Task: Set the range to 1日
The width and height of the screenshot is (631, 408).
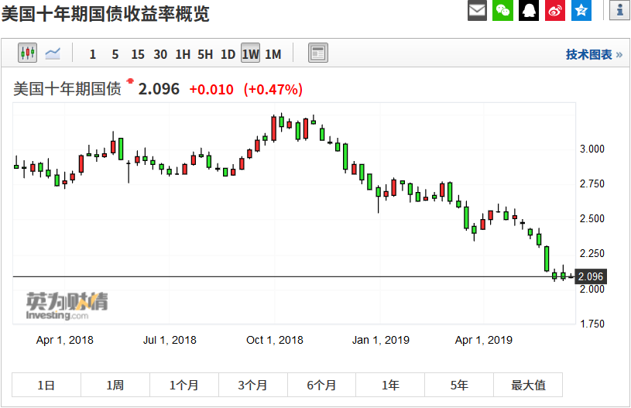Action: [x=46, y=385]
